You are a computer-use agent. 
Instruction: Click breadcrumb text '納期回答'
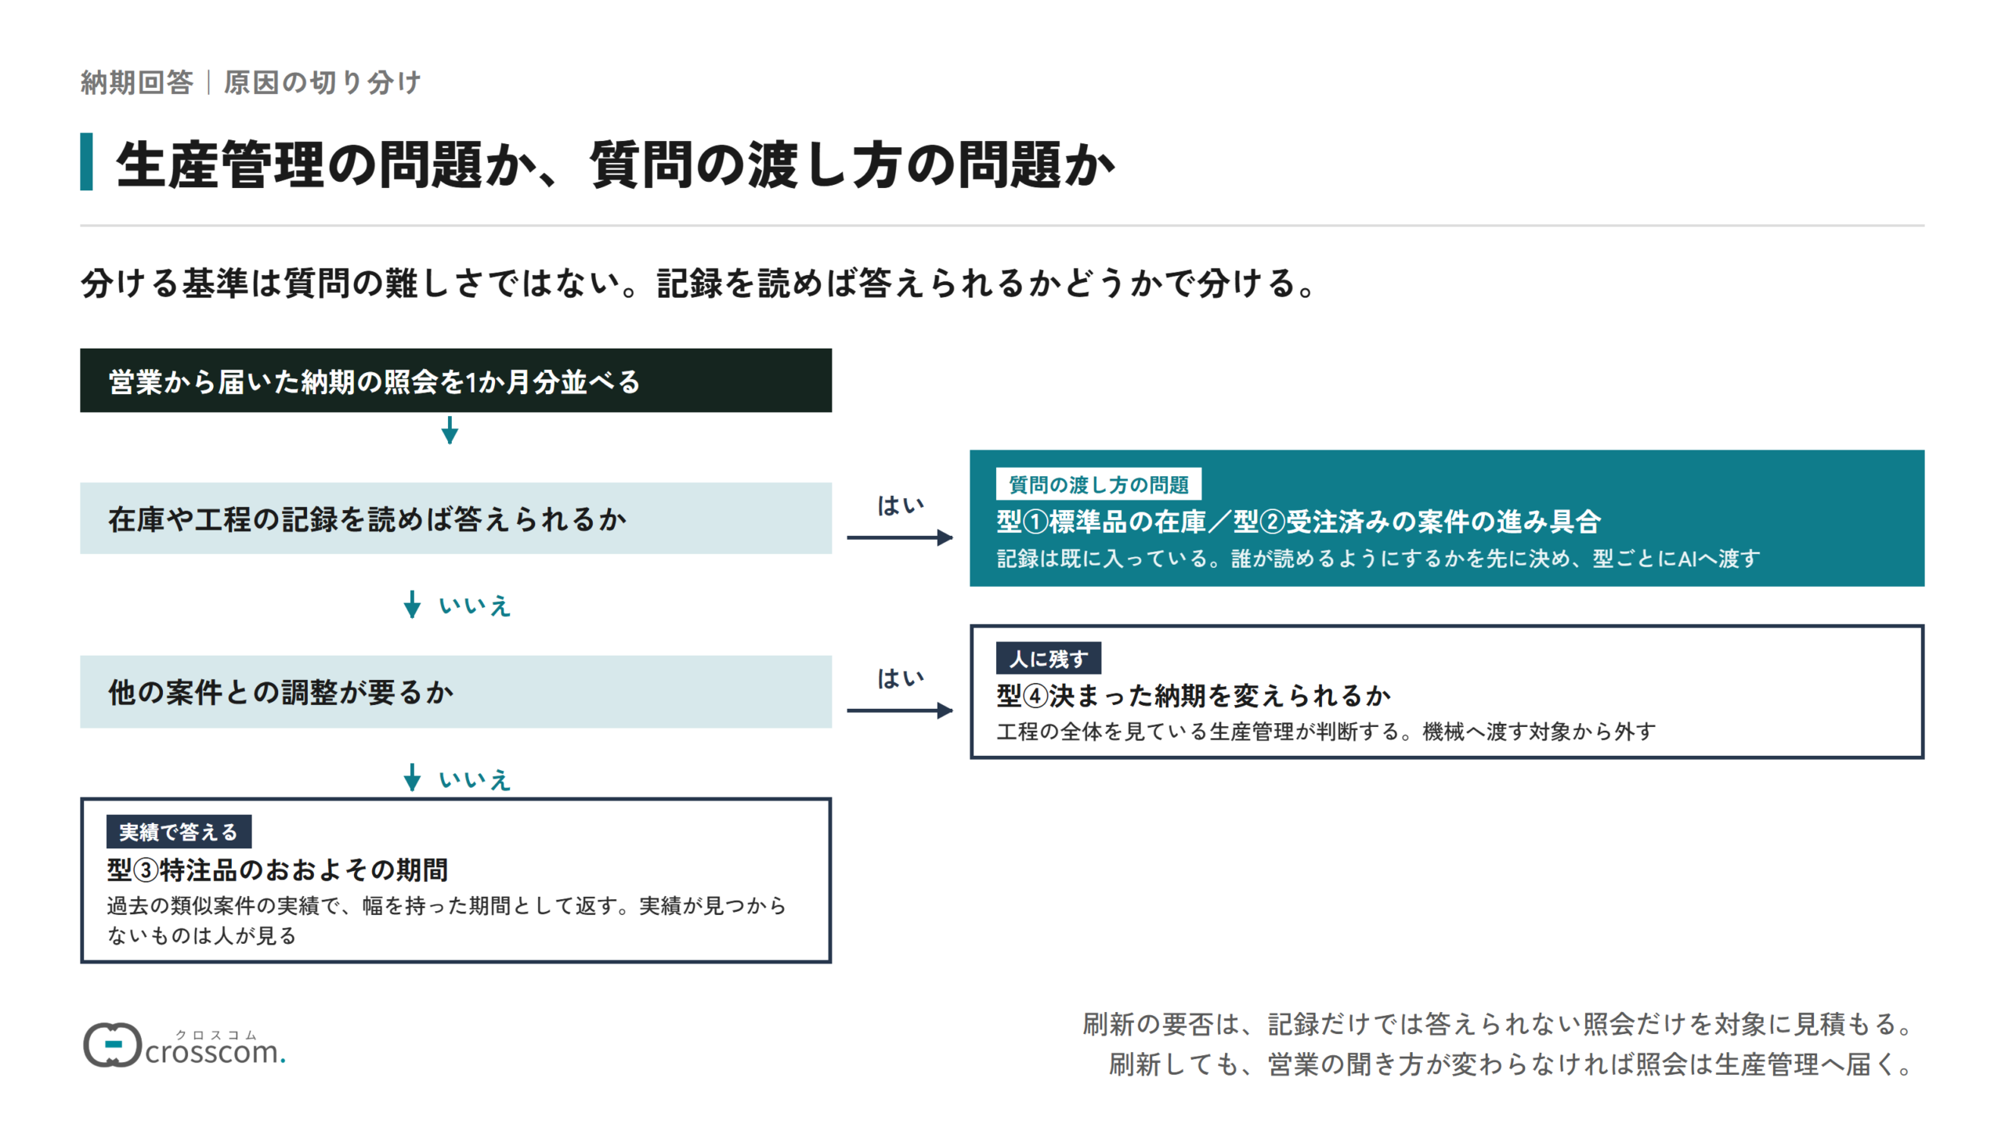point(137,82)
